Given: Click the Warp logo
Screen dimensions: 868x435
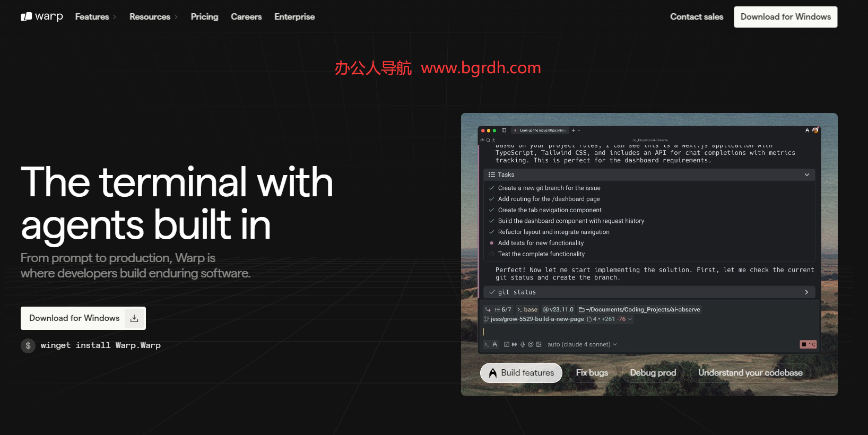Looking at the screenshot, I should (42, 16).
